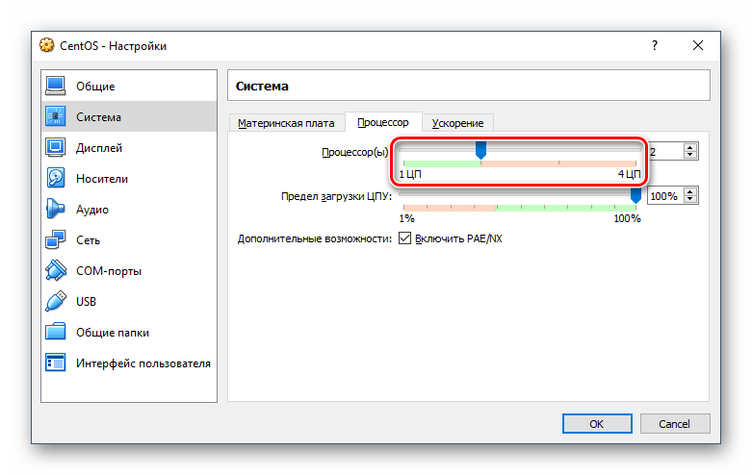The height and width of the screenshot is (475, 752).
Task: Click the CPU load limit field showing 100%
Action: (x=665, y=196)
